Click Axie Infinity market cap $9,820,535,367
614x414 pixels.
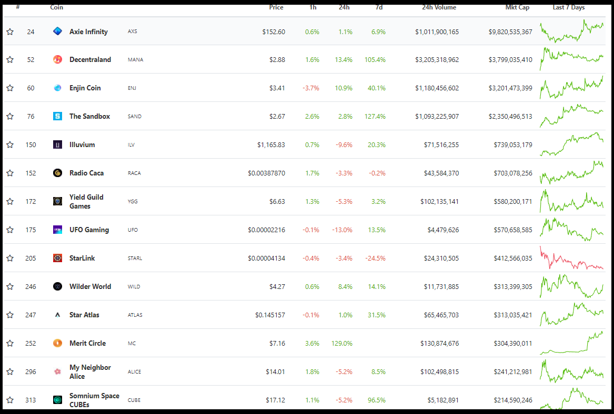click(510, 32)
